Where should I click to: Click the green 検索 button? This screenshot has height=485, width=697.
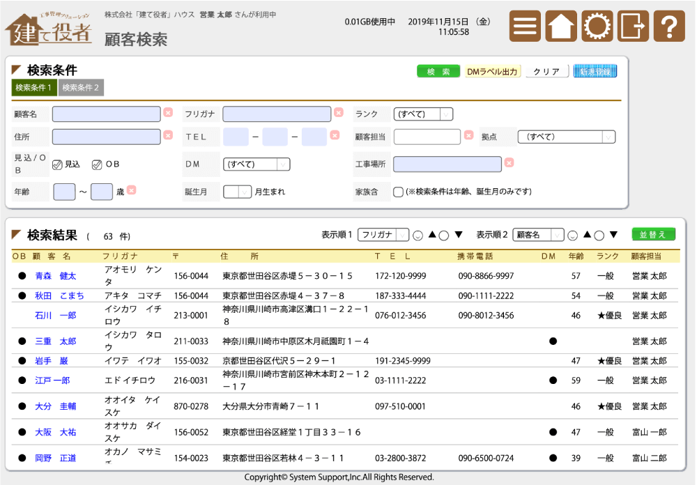pos(438,72)
